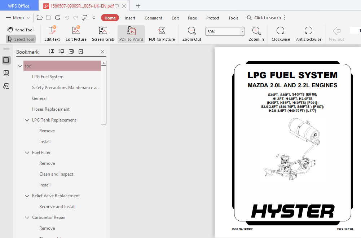Screen dimensions: 361x238
Task: Select the toc bookmark entry
Action: point(62,66)
